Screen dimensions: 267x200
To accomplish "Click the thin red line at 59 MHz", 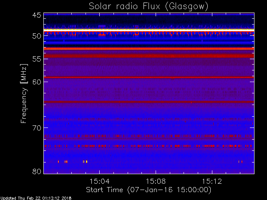I will click(x=149, y=77).
